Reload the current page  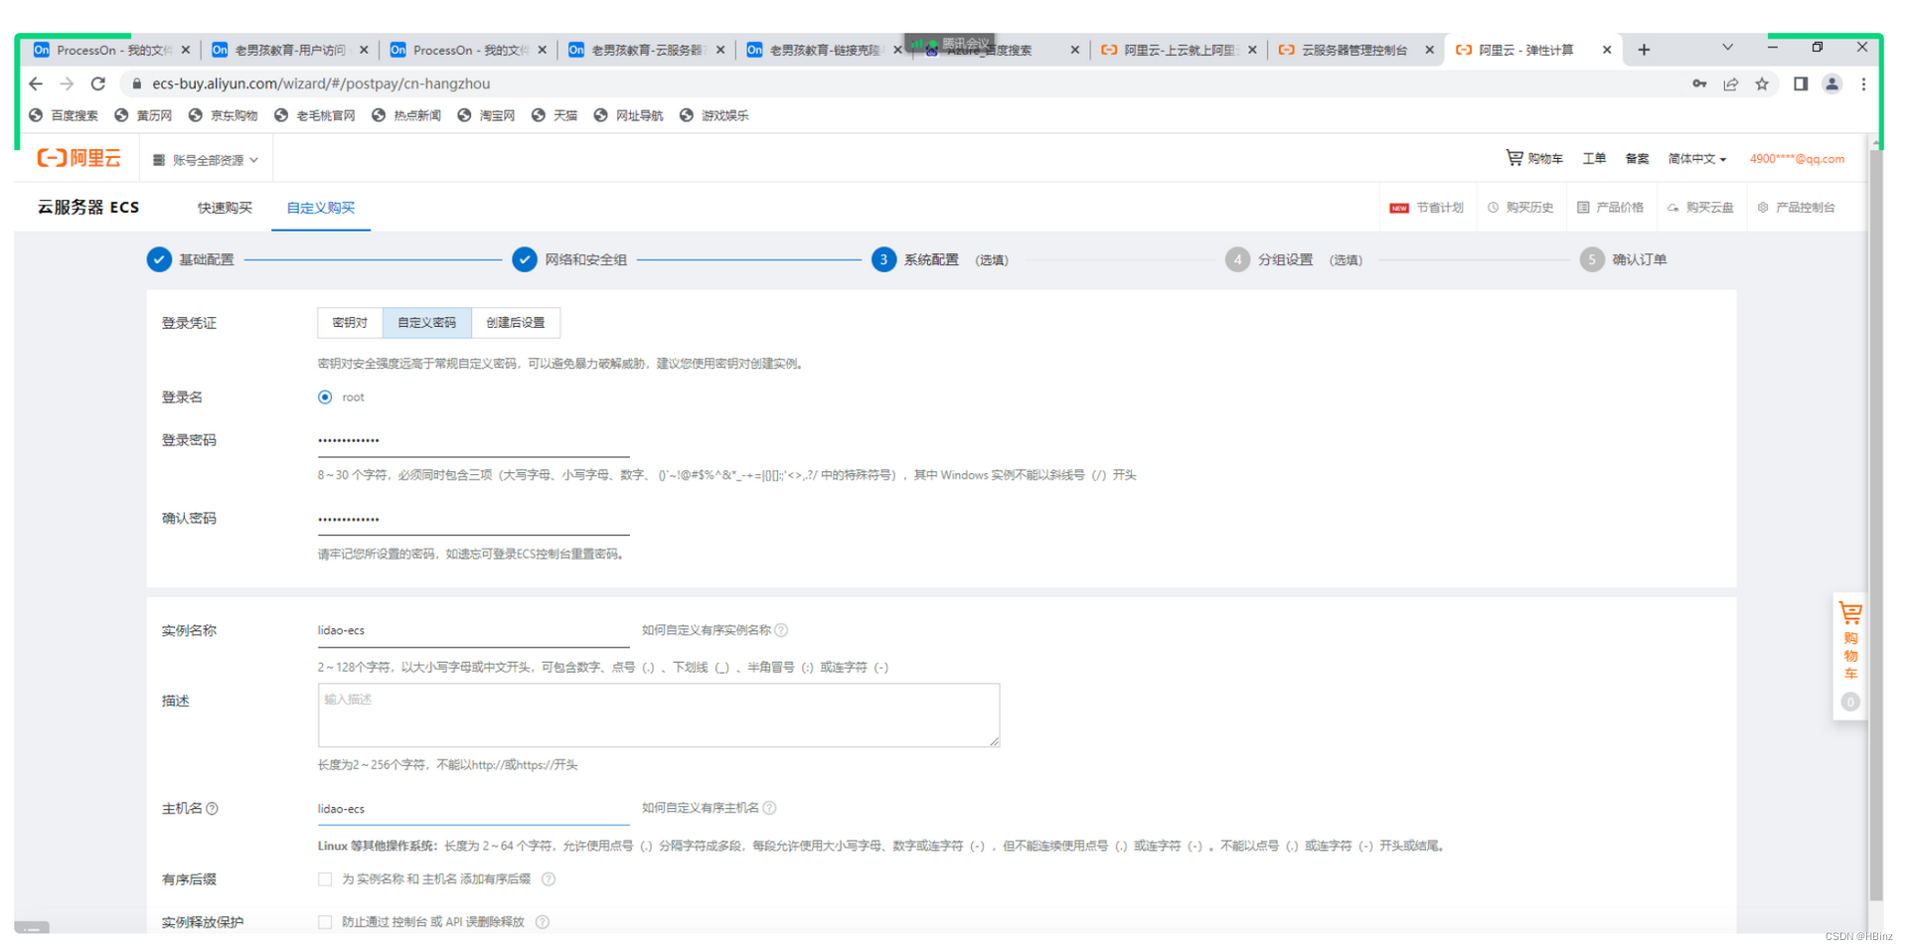(x=97, y=83)
